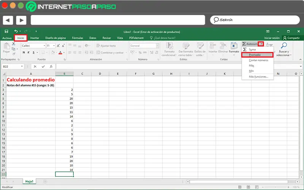The height and width of the screenshot is (190, 304).
Task: Click the browser back arrow button
Action: [8, 20]
